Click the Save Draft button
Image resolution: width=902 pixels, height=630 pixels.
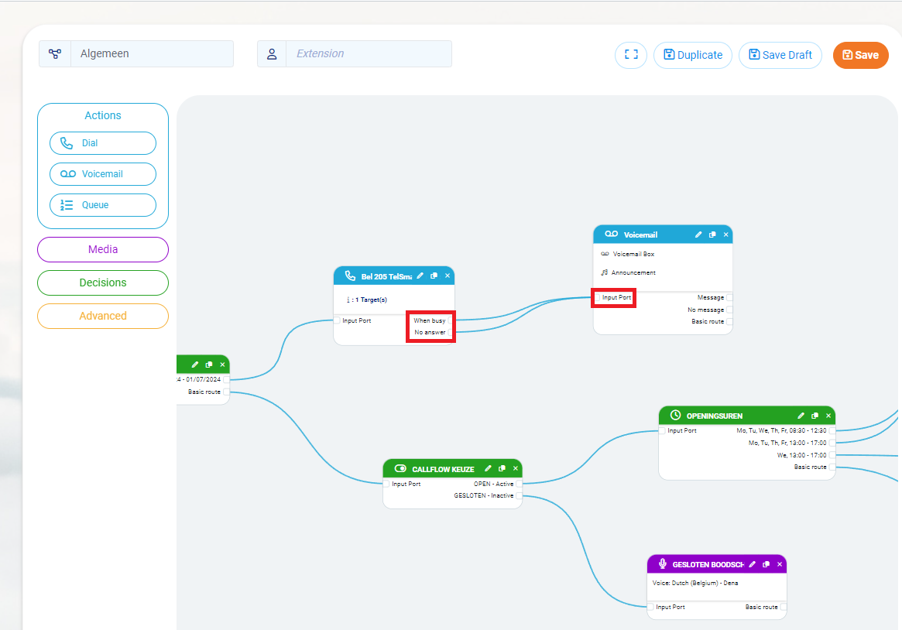pos(780,55)
